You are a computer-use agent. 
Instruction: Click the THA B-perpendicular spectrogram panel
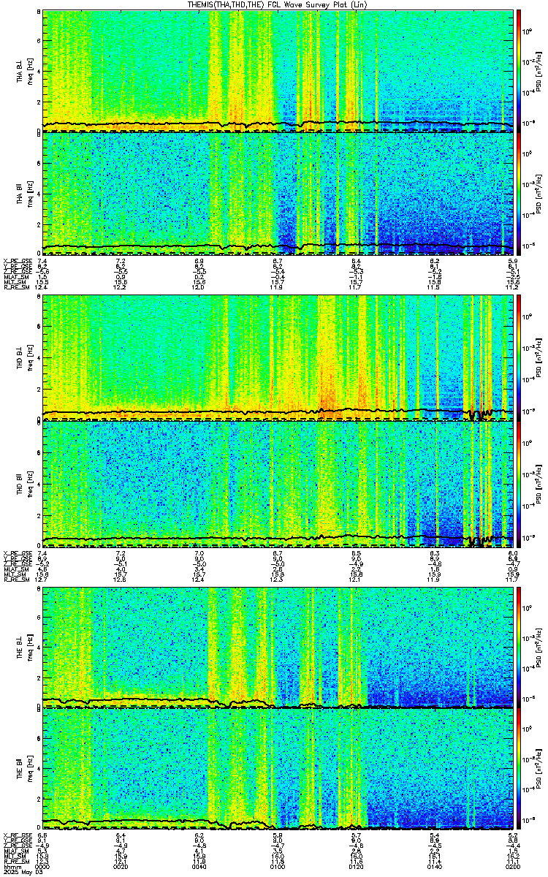click(x=278, y=71)
